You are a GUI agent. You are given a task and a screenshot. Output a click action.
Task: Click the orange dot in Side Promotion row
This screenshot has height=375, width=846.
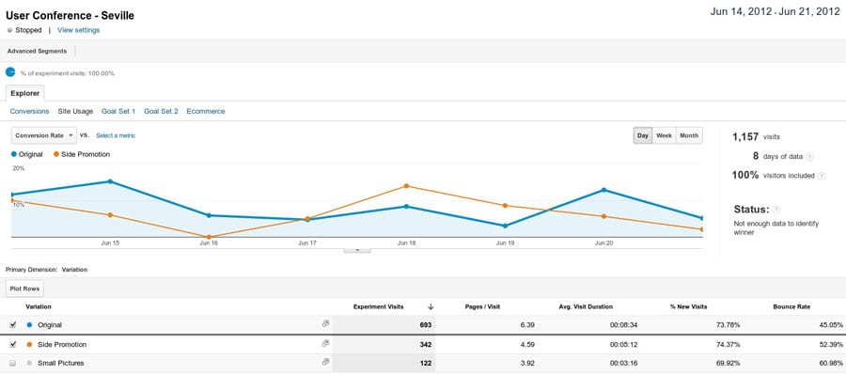click(x=29, y=344)
